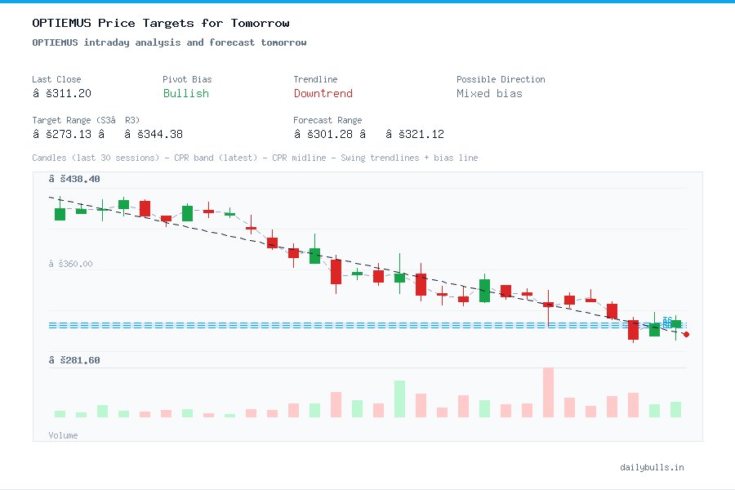Click the dotted CPR midline on chart
735x490 pixels.
[327, 324]
